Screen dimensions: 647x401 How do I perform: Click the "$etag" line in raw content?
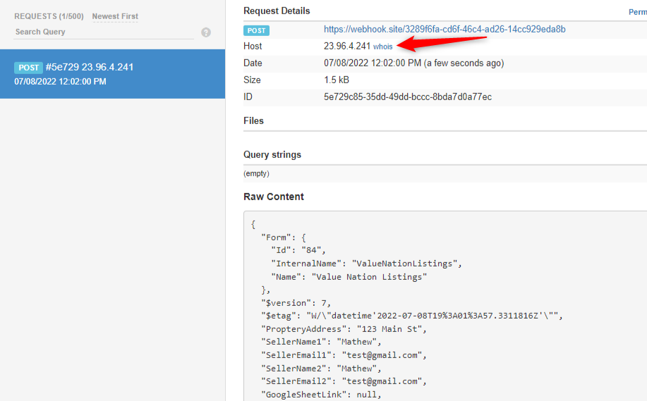(x=412, y=316)
